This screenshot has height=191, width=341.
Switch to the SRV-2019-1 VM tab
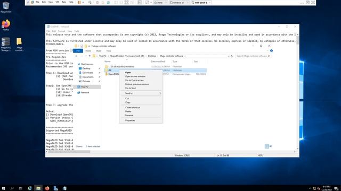click(x=201, y=3)
